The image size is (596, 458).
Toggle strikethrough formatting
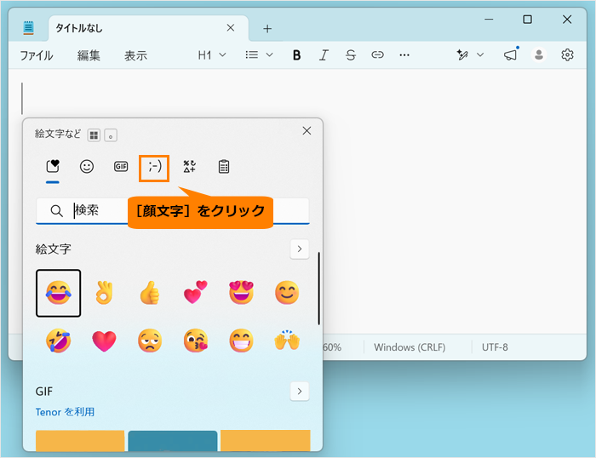click(351, 55)
